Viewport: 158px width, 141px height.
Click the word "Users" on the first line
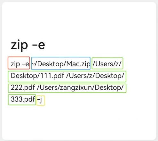tap(104, 64)
